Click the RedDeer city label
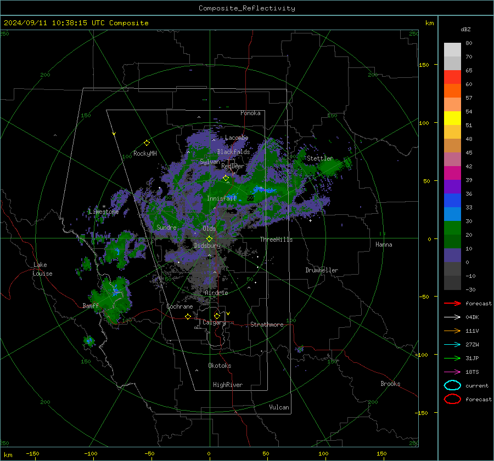Viewport: 494px width, 461px height. (233, 166)
